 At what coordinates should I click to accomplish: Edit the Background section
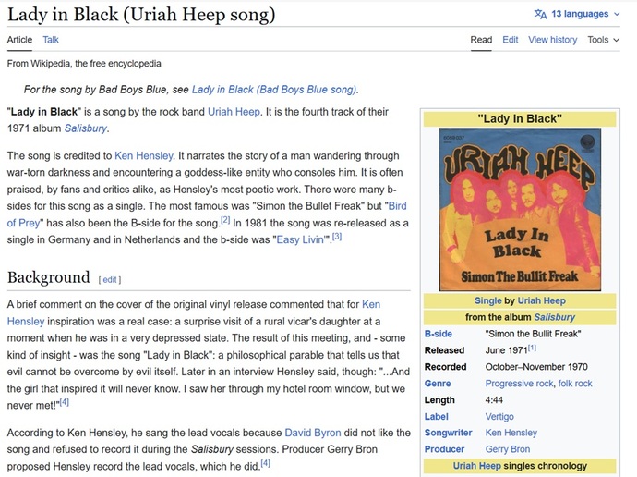coord(110,280)
